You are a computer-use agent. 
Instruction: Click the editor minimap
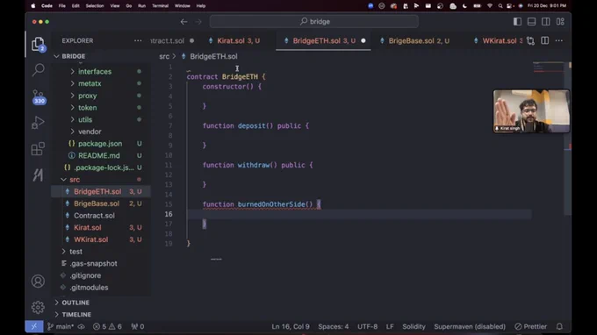point(548,68)
